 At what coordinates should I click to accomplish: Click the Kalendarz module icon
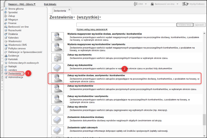coord(6,37)
